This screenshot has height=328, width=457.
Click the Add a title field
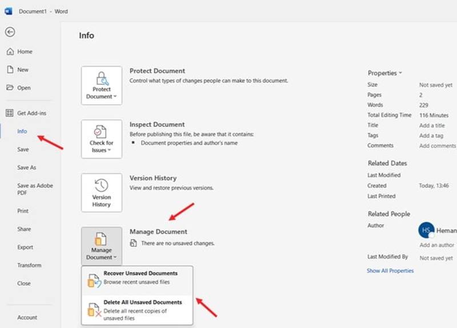pyautogui.click(x=432, y=125)
